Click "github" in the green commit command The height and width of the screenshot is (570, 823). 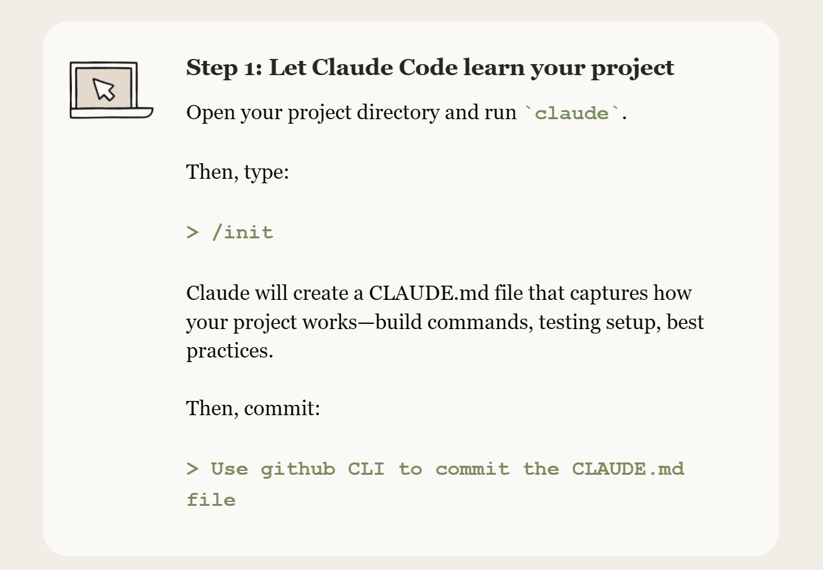[298, 469]
